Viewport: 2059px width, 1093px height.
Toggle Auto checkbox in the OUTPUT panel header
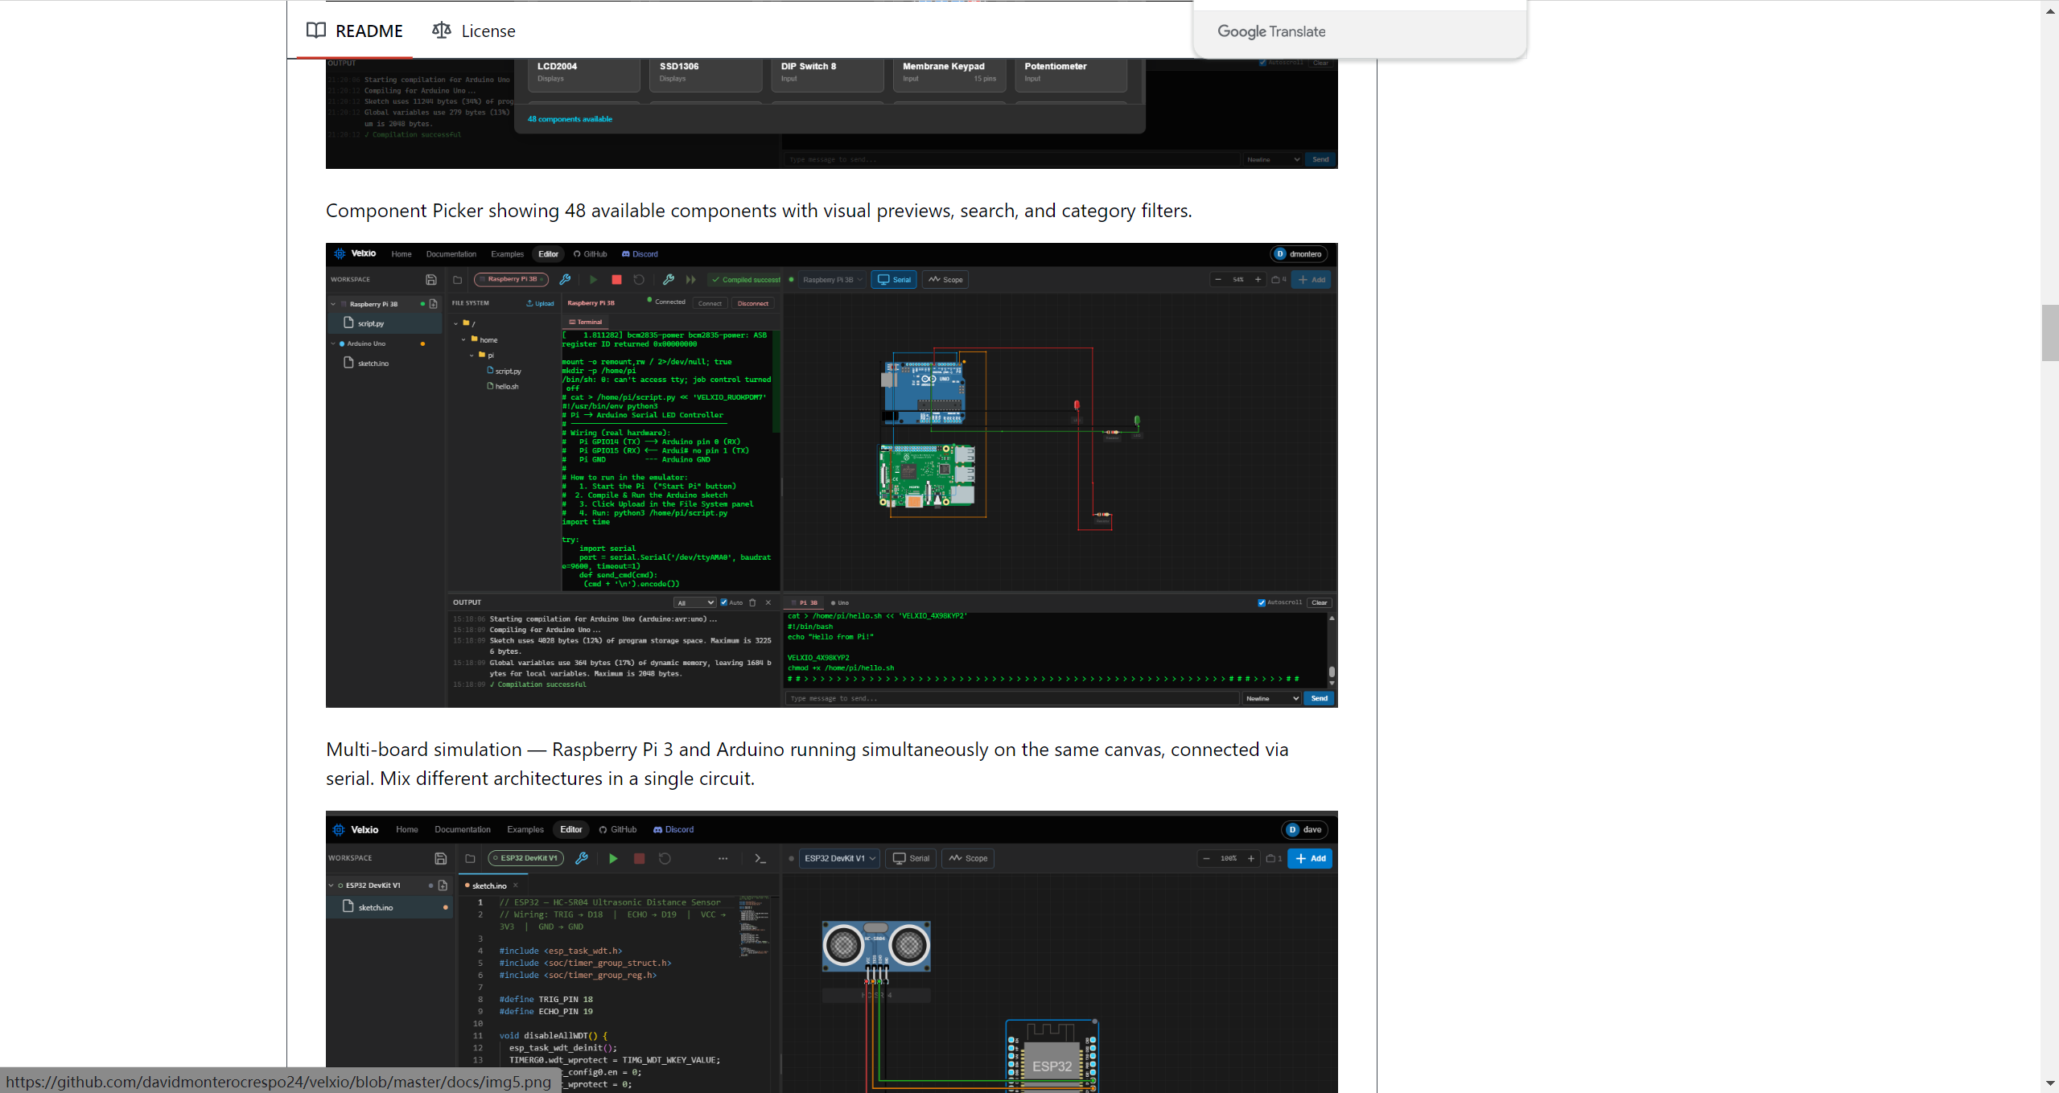click(724, 602)
